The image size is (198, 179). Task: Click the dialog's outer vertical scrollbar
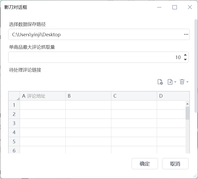click(x=196, y=66)
